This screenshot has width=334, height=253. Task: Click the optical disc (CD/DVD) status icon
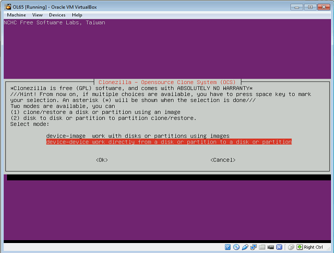[236, 247]
